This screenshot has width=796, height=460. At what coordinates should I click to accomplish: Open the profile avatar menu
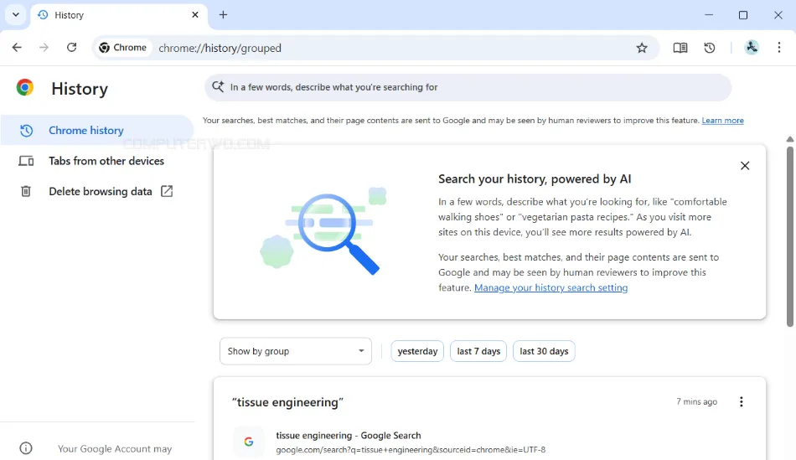click(x=752, y=48)
